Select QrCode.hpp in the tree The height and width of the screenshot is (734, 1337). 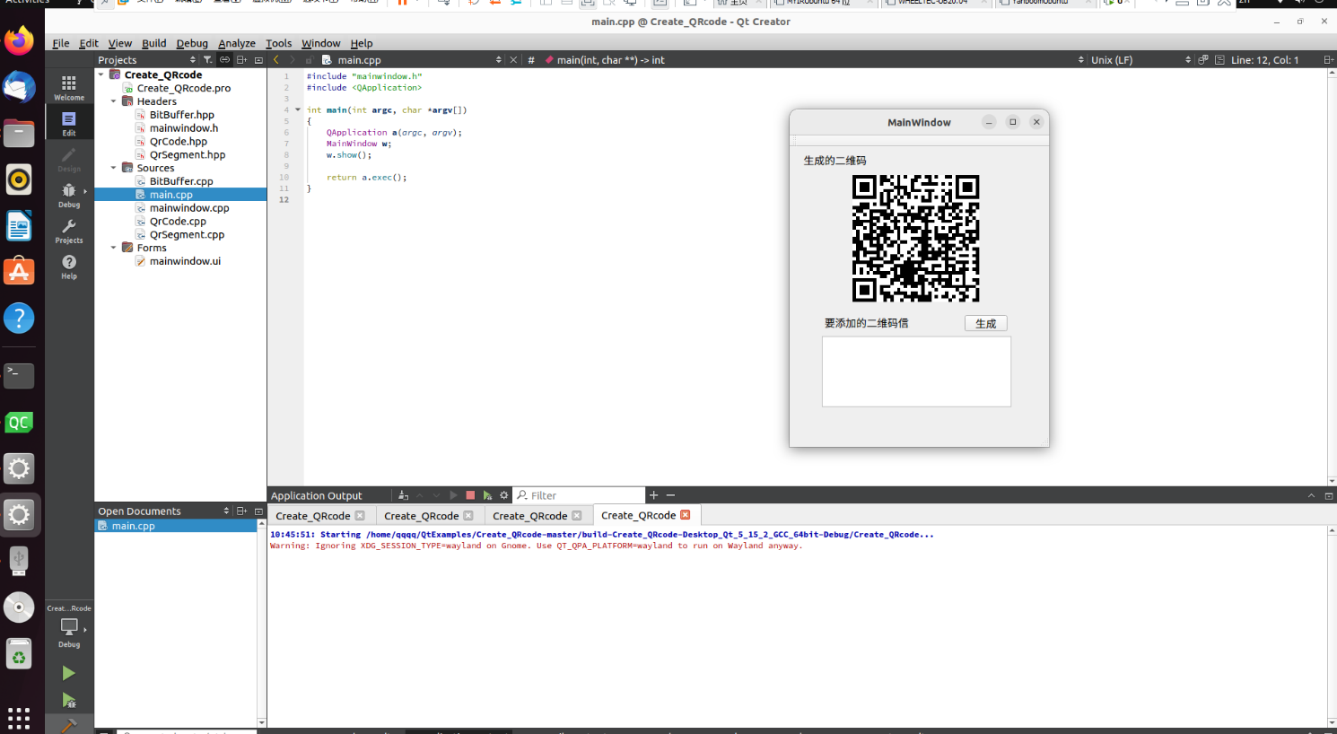pos(179,142)
